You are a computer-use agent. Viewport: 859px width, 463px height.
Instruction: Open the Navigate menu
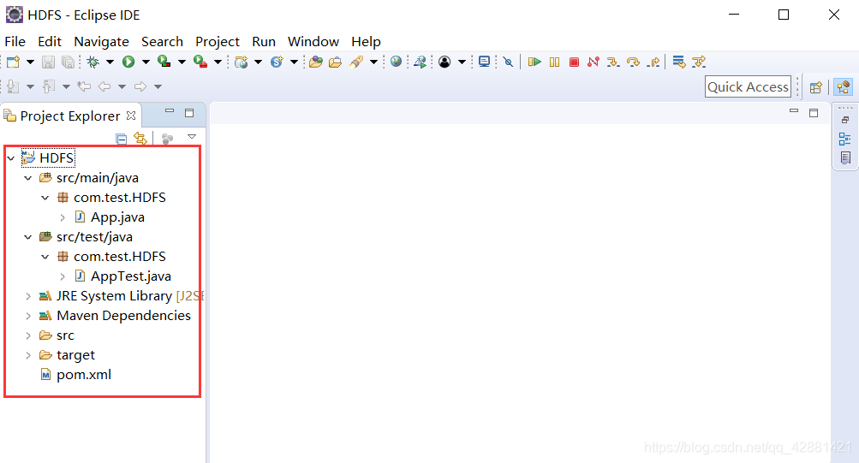[x=101, y=42]
